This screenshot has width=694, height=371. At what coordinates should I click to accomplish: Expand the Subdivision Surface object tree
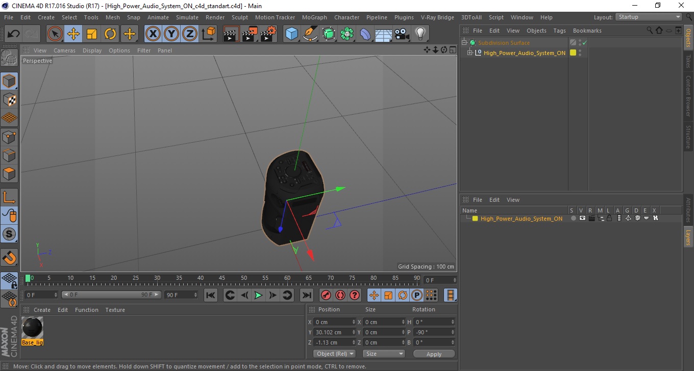(x=464, y=43)
